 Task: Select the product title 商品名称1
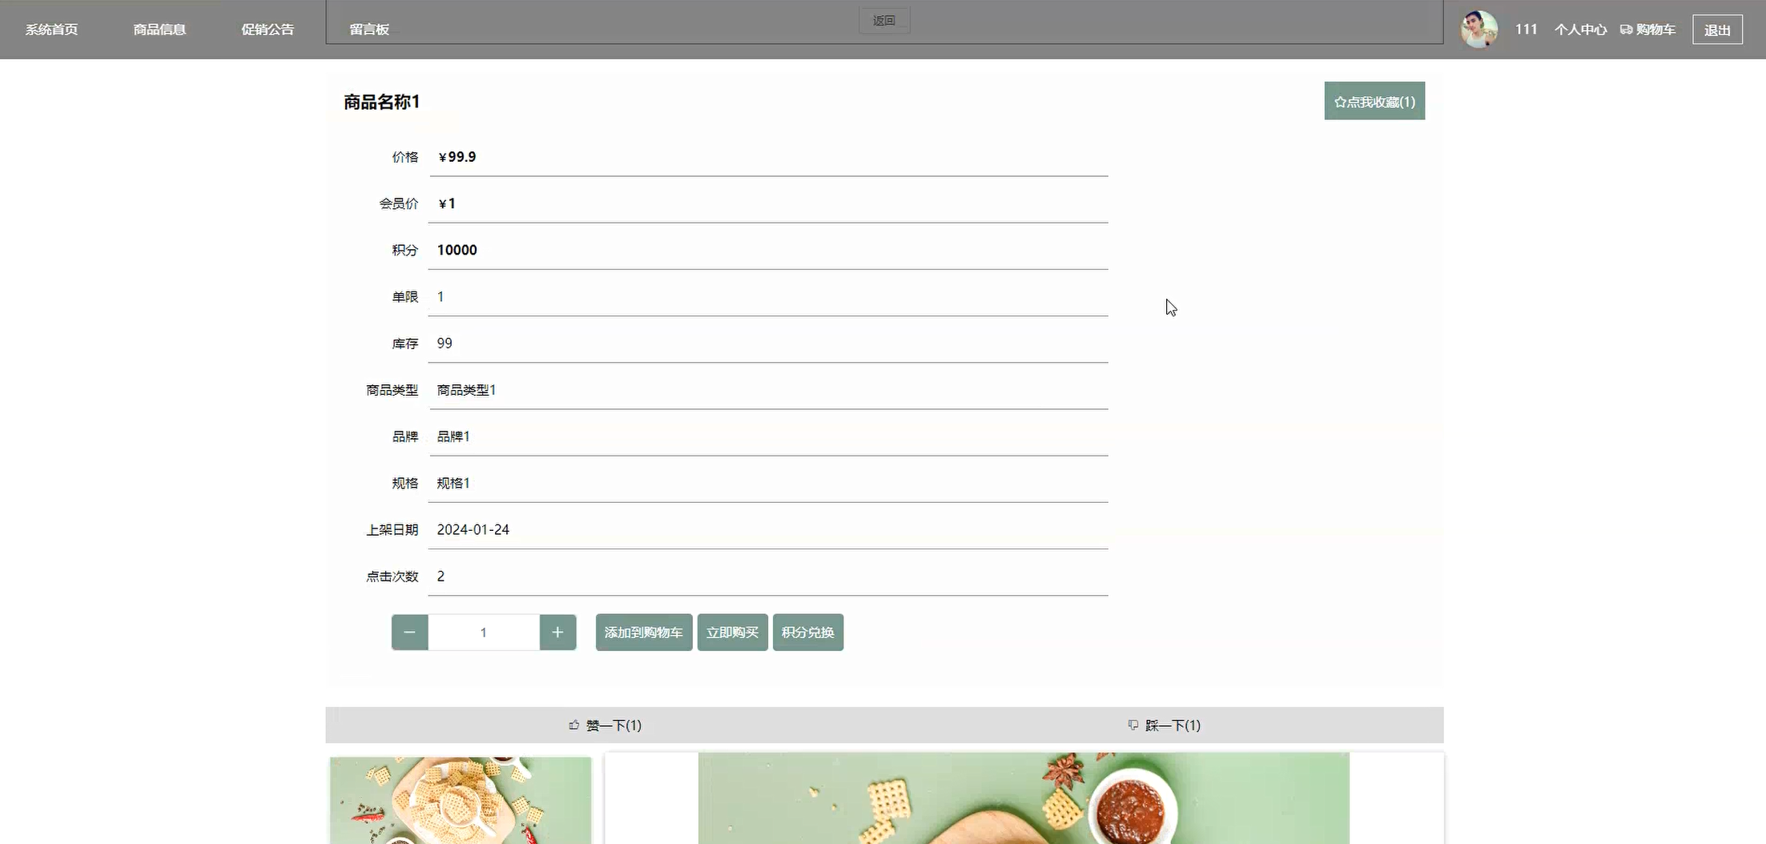381,102
